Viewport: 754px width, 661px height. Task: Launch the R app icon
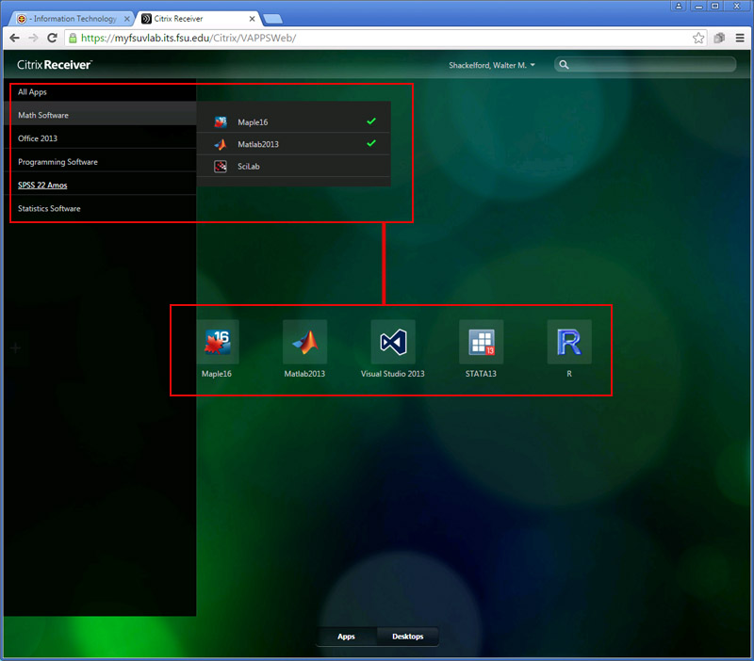569,342
